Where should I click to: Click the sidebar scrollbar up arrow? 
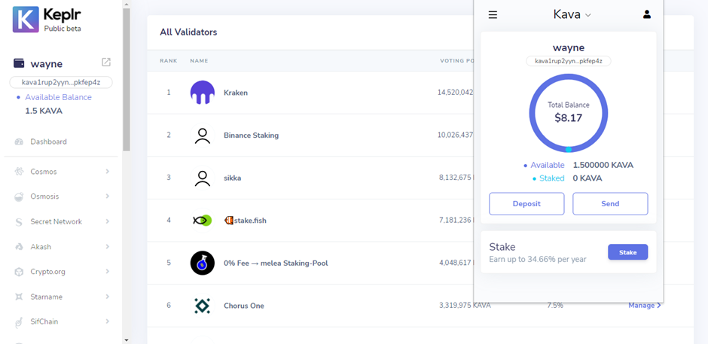(126, 4)
